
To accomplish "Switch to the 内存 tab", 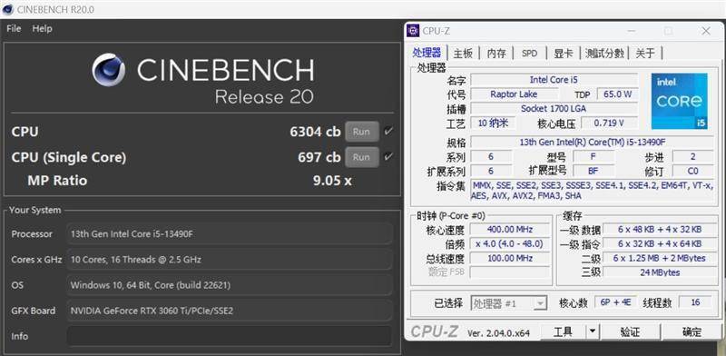I will [496, 54].
